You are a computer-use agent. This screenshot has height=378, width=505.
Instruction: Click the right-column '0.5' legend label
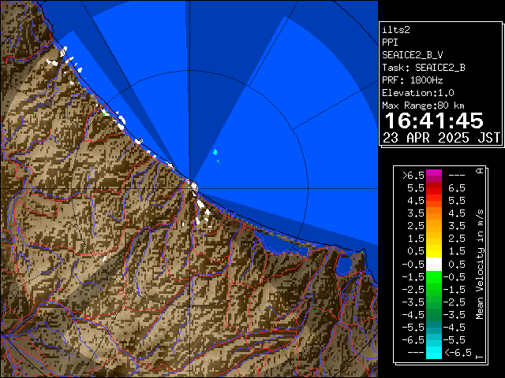click(x=457, y=265)
